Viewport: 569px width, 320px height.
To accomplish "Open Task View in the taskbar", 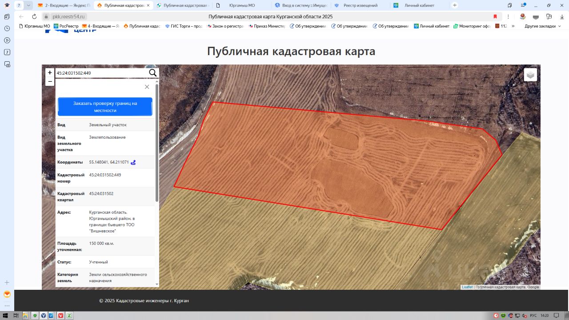I will coord(16,316).
